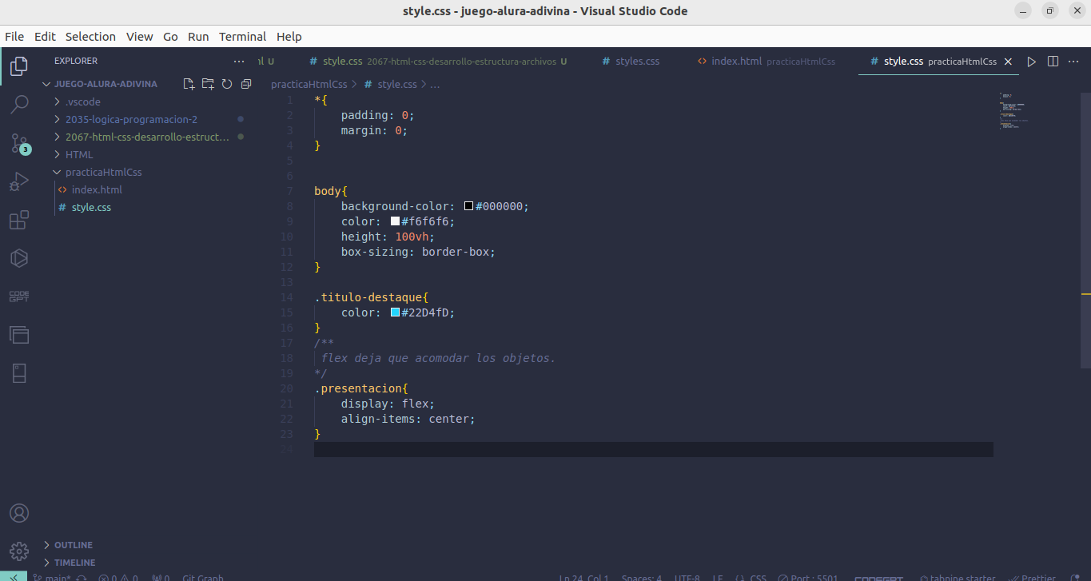Open the Go menu

point(170,37)
